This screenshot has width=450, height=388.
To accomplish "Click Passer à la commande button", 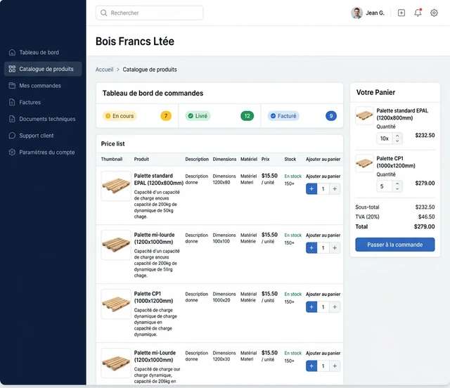I will [395, 245].
